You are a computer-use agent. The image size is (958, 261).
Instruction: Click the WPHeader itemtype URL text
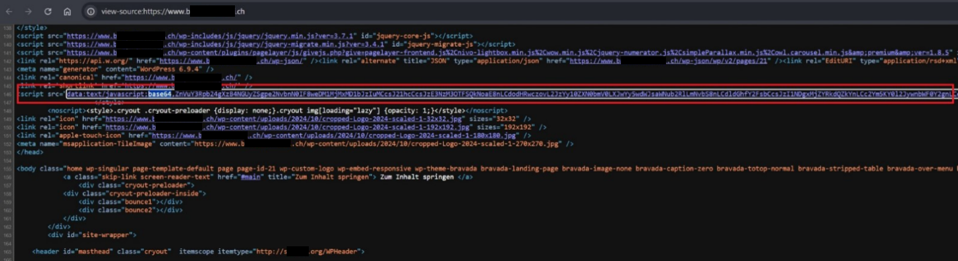tap(307, 252)
